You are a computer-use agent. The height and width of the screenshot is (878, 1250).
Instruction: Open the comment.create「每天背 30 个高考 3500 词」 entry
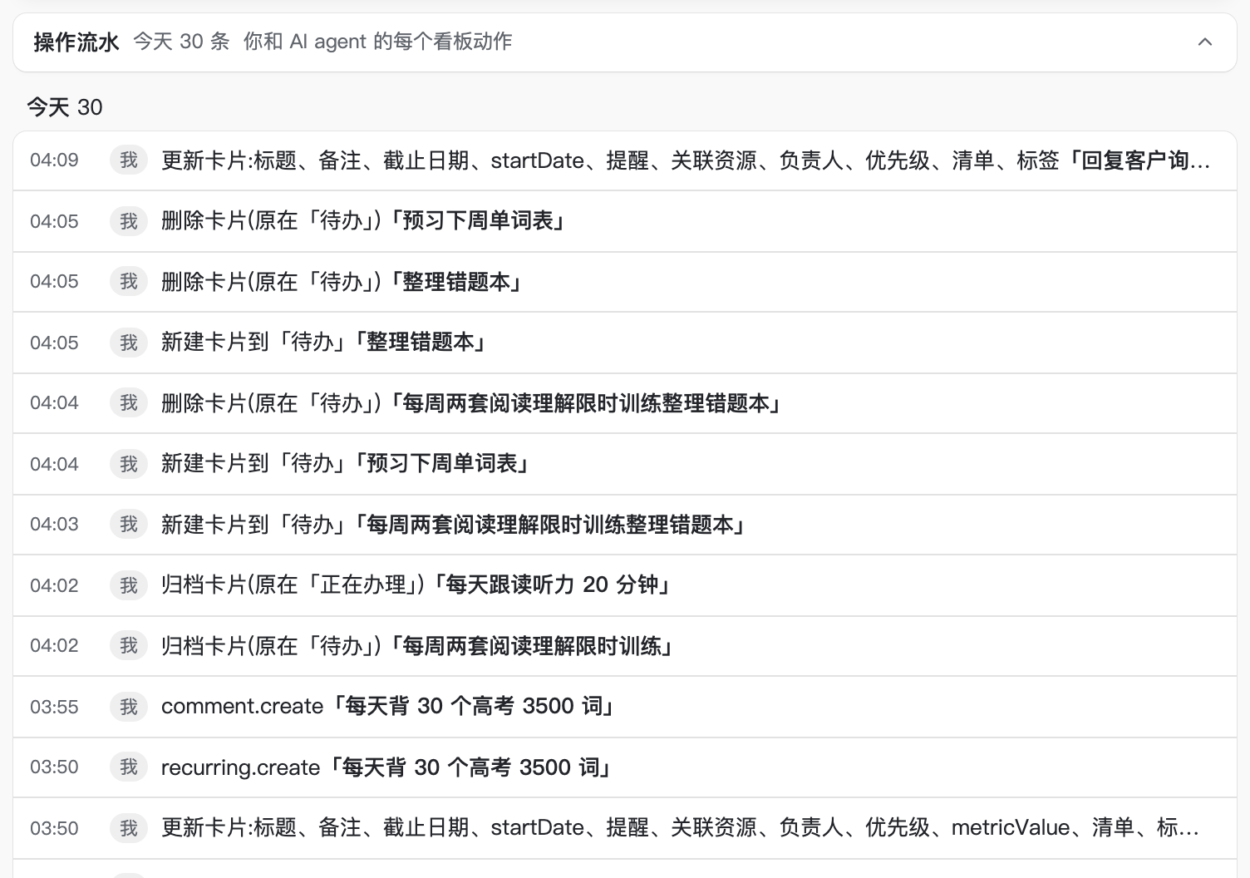point(625,707)
